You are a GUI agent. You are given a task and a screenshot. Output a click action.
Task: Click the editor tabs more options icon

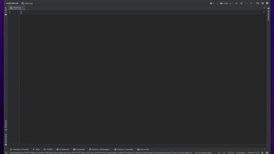pyautogui.click(x=264, y=8)
